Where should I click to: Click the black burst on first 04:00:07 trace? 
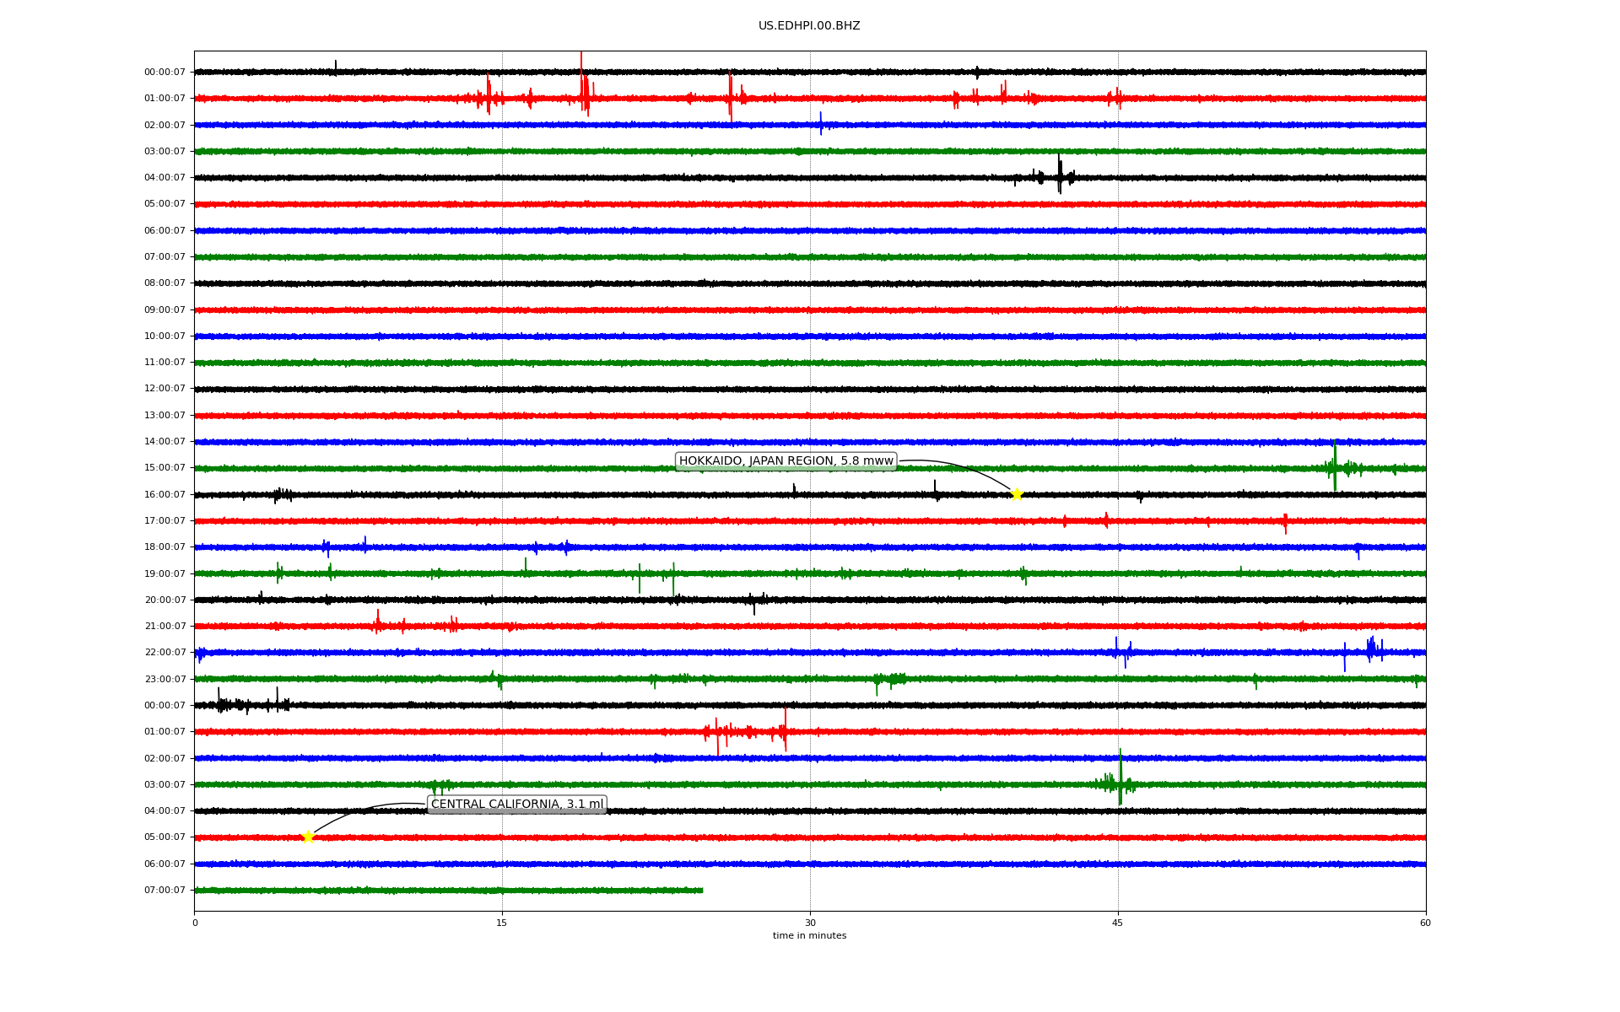[x=1060, y=175]
